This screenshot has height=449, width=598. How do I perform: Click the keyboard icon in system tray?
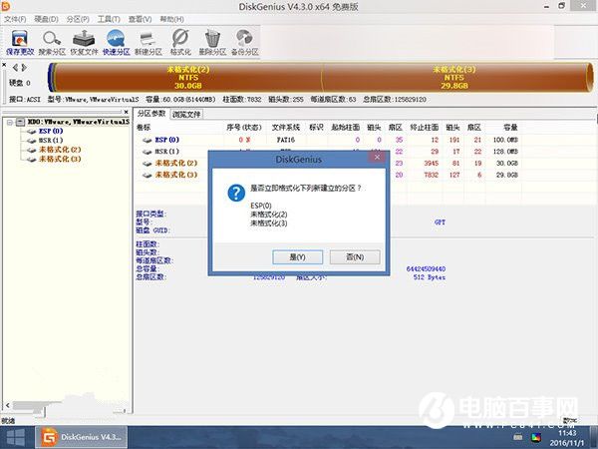pyautogui.click(x=517, y=437)
